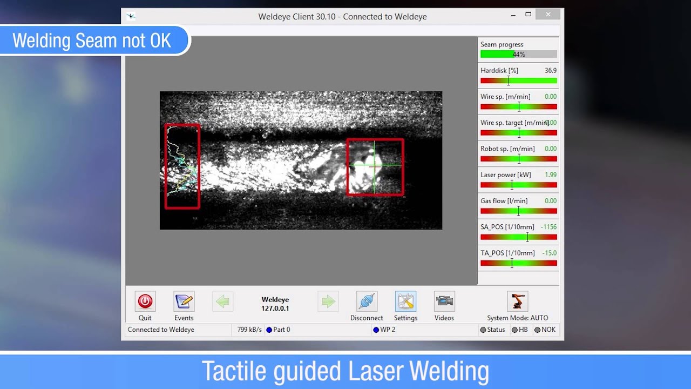Click the Weldeye app icon in title bar
691x389 pixels.
pyautogui.click(x=131, y=16)
